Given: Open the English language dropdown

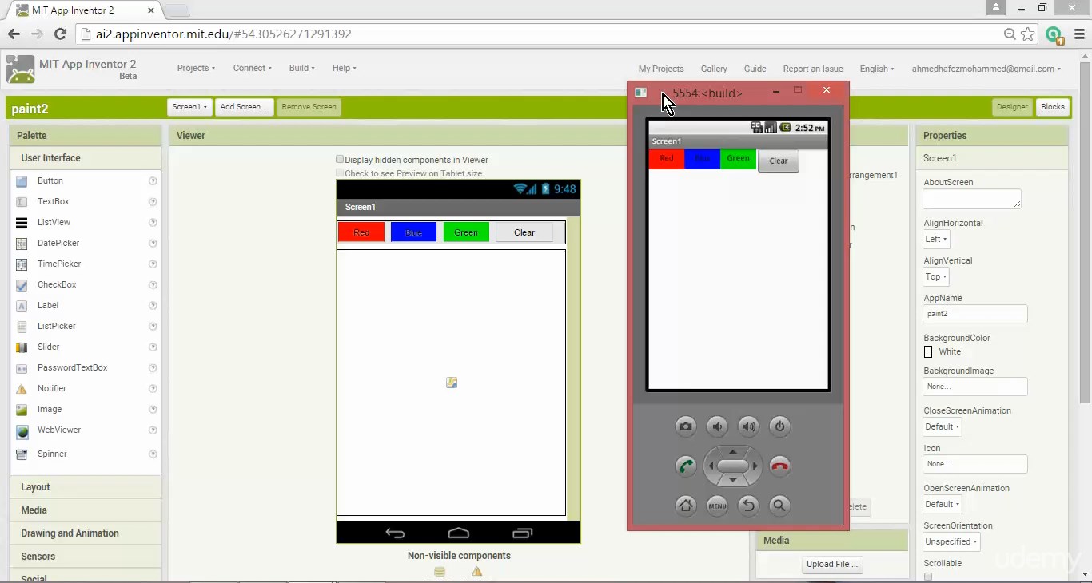Looking at the screenshot, I should (x=877, y=69).
